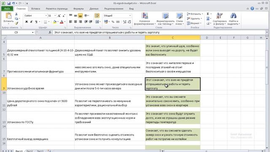The height and width of the screenshot is (152, 270).
Task: Align text left
Action: [x=70, y=22]
